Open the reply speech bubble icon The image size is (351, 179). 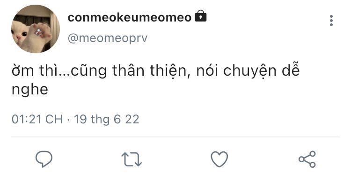click(44, 159)
